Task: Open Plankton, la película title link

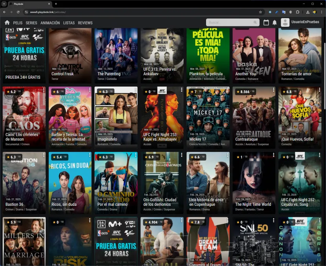Action: click(206, 74)
